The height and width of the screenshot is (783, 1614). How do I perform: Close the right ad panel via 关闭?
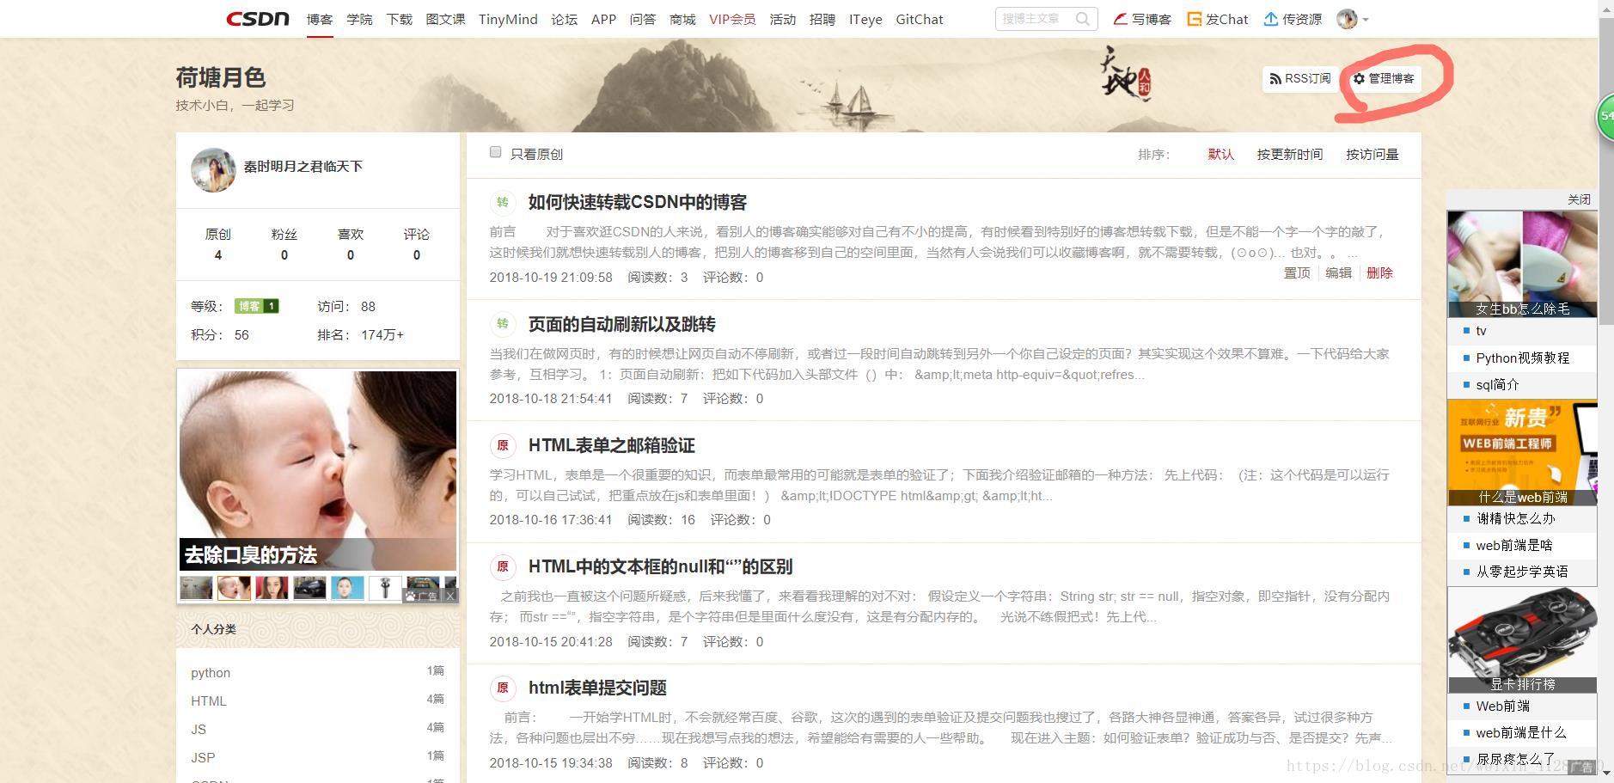click(x=1579, y=199)
